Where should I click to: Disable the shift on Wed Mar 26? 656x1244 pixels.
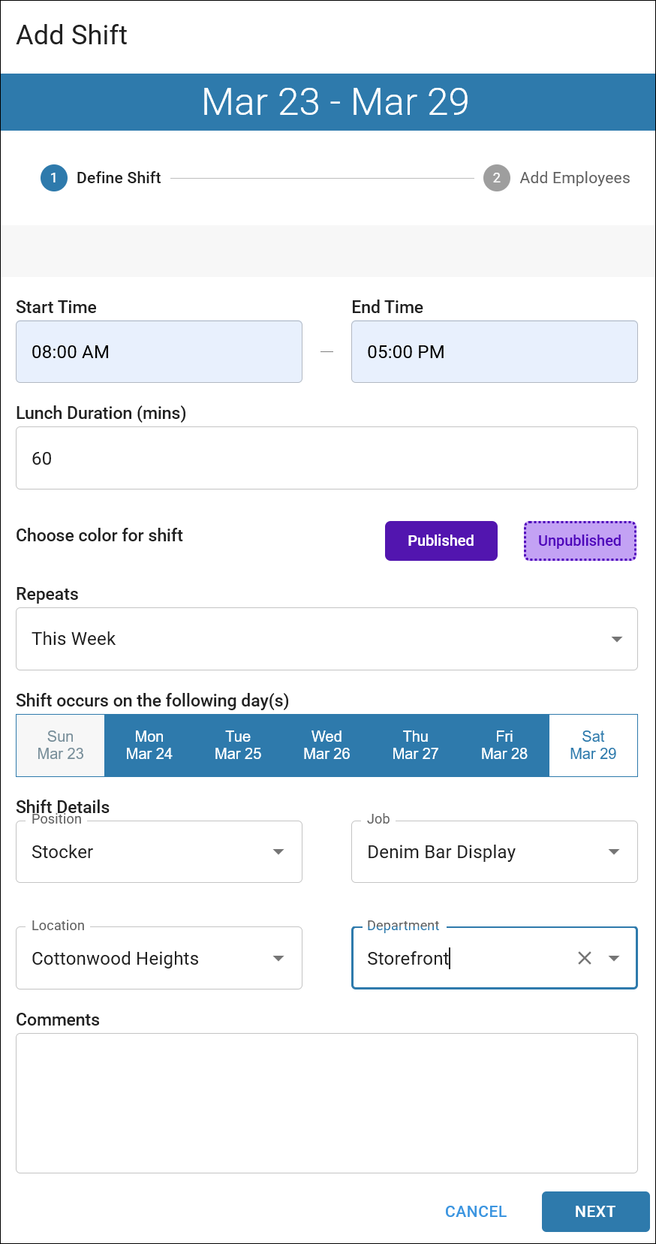[x=326, y=745]
